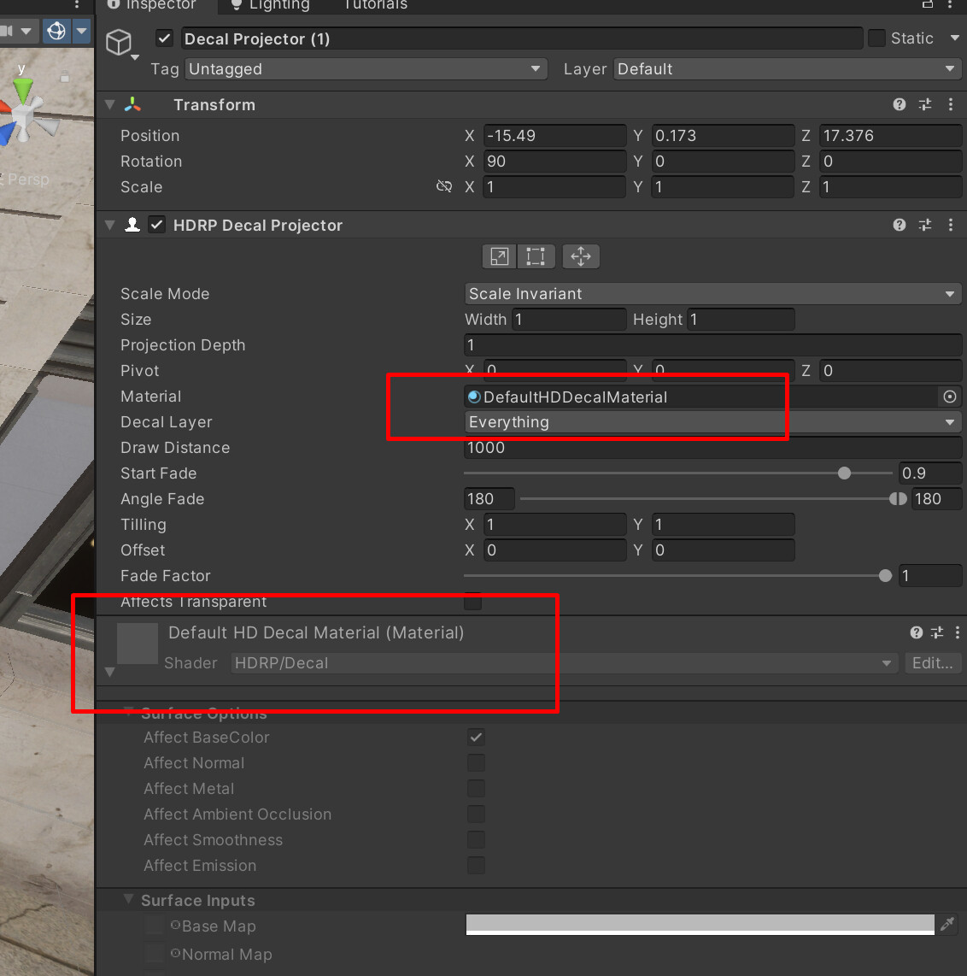967x976 pixels.
Task: Click the Angle Fade range slider handle
Action: (x=897, y=498)
